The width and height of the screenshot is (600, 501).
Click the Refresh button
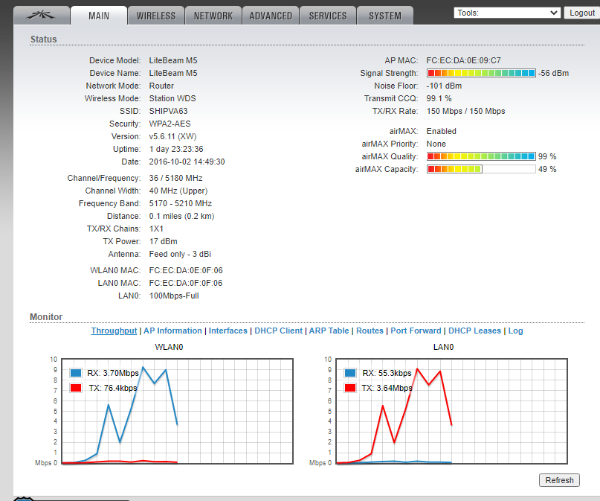pos(559,480)
